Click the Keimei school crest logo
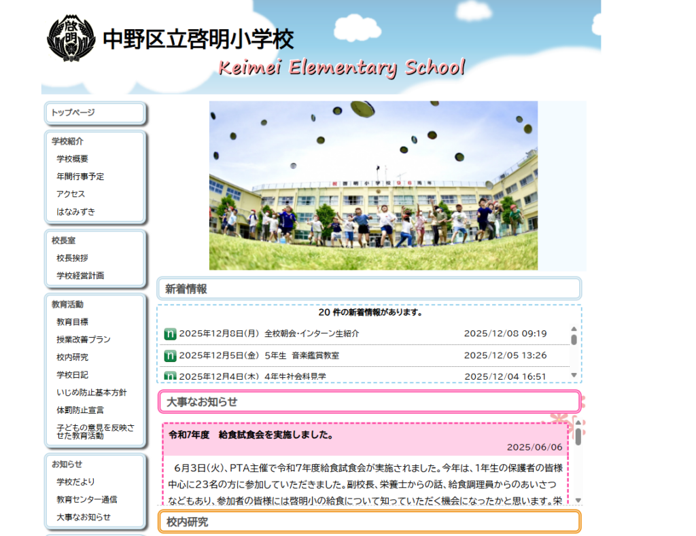 (71, 37)
